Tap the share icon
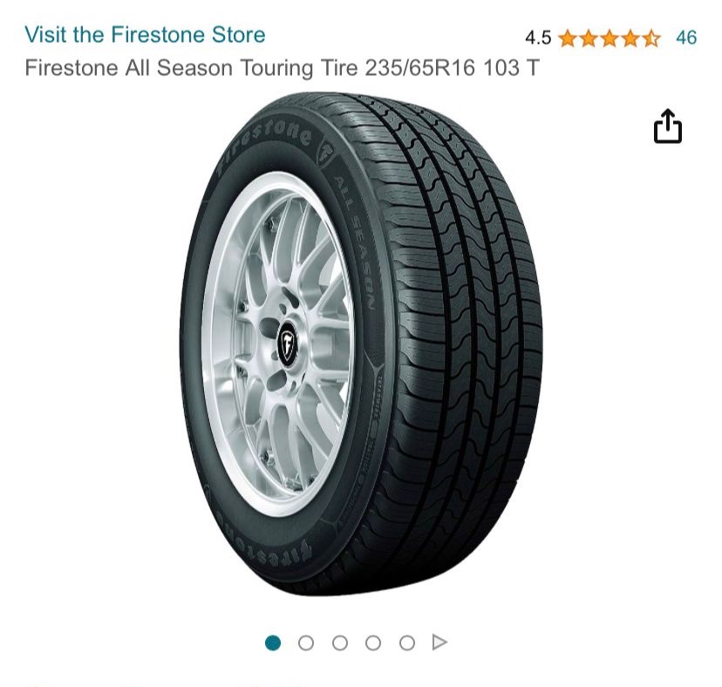 668,126
